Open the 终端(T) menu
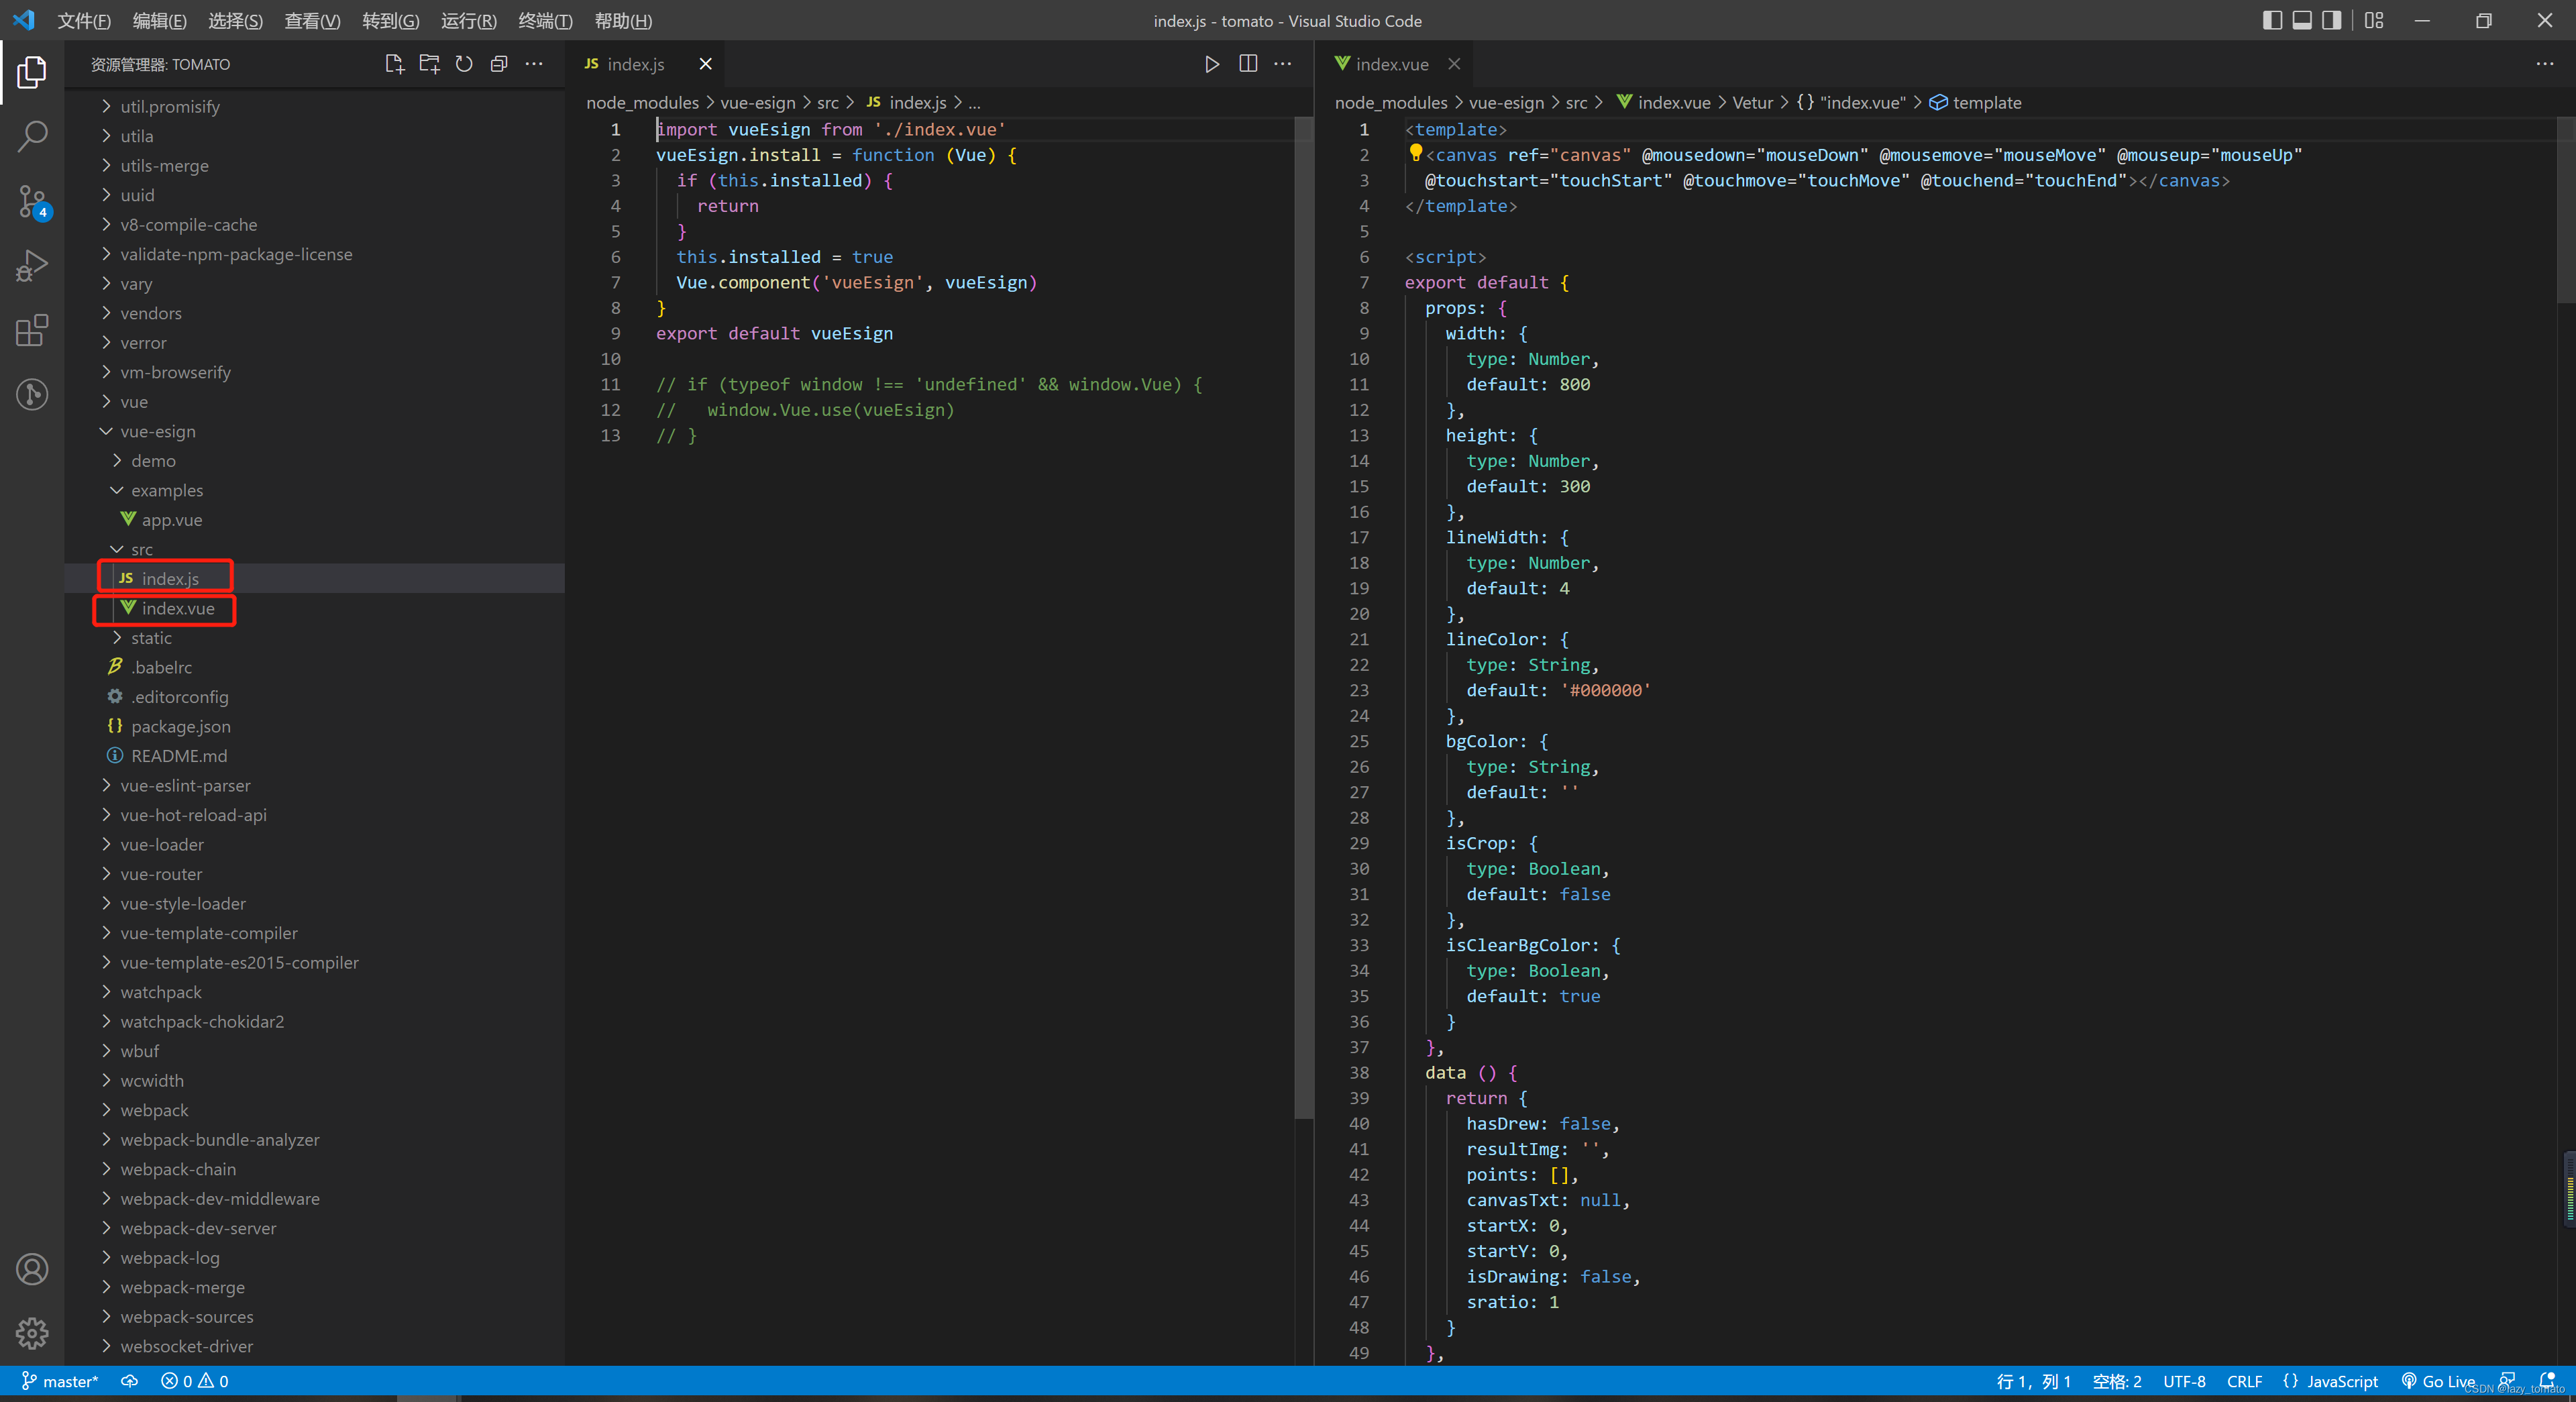2576x1402 pixels. (545, 20)
